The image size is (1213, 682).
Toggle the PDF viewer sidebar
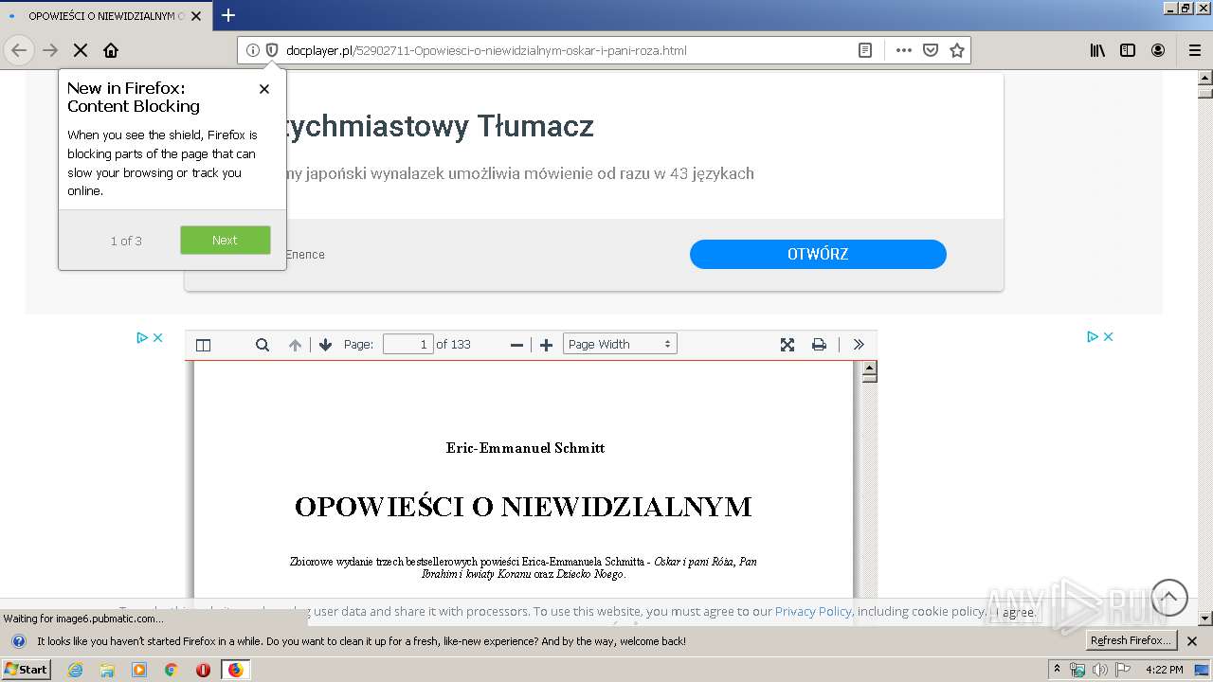203,345
